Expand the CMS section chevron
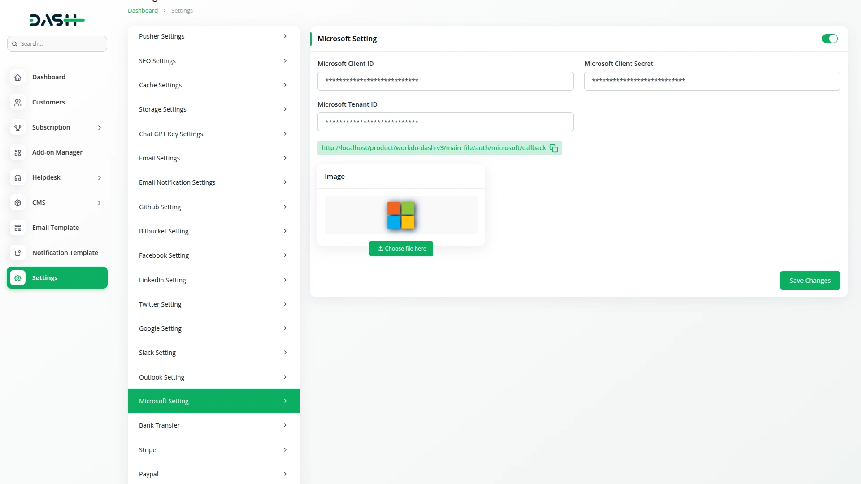The height and width of the screenshot is (484, 861). pos(99,203)
